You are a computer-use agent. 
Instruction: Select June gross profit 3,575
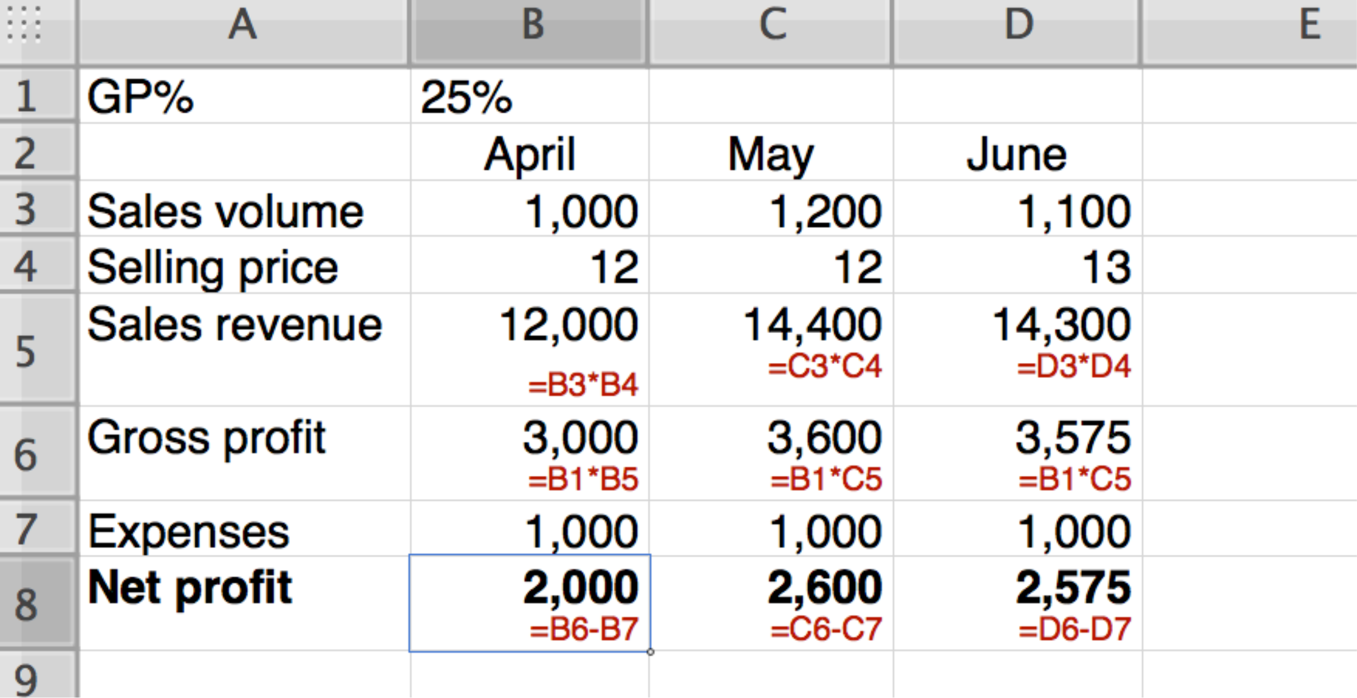point(1018,454)
